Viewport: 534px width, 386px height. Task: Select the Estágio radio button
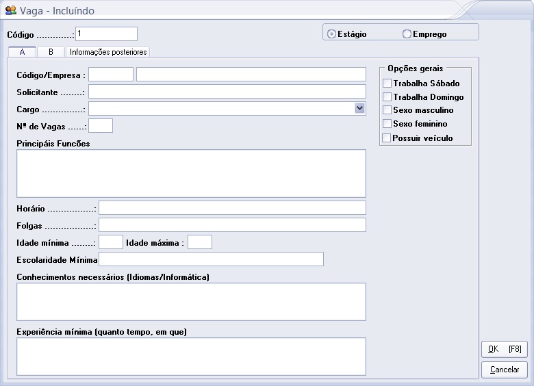332,34
